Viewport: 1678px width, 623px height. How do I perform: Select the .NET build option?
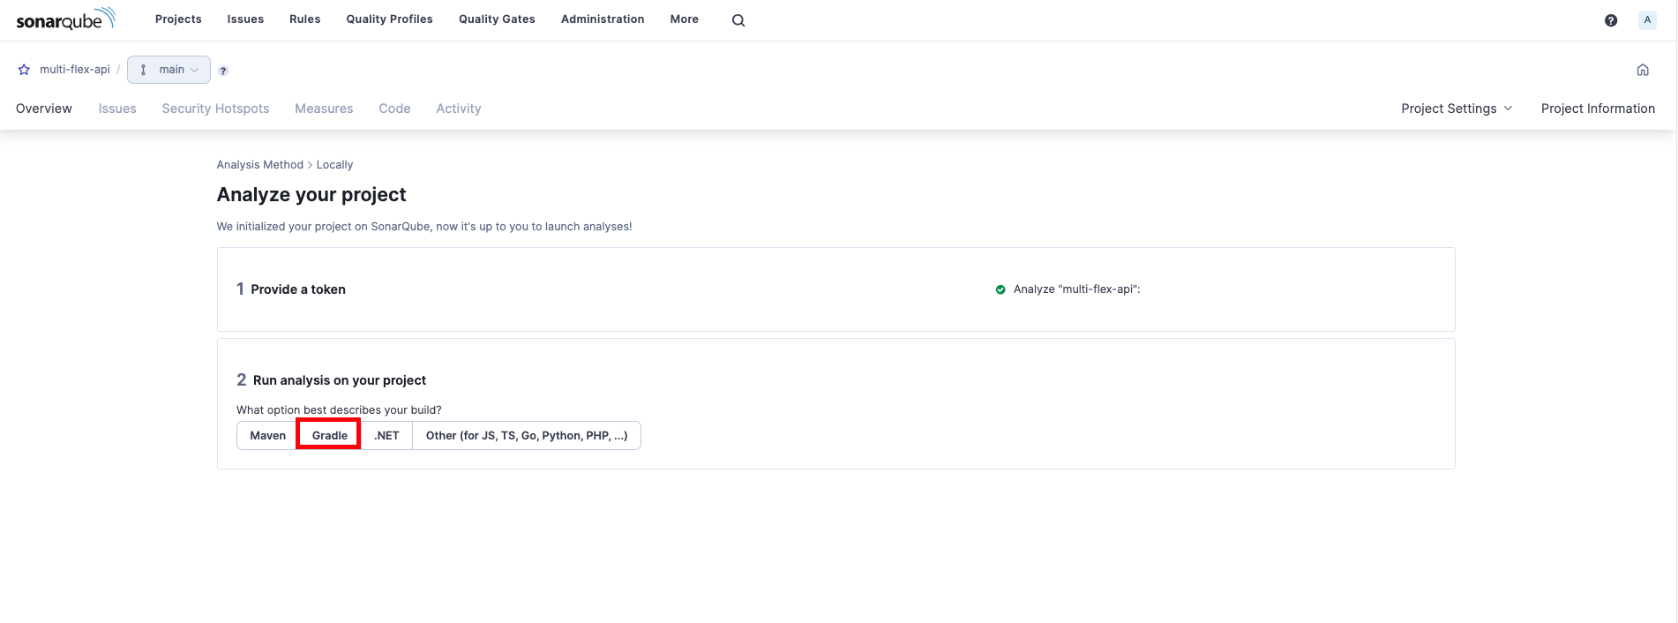tap(386, 436)
